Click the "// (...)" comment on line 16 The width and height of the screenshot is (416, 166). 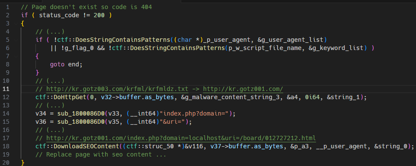50,130
